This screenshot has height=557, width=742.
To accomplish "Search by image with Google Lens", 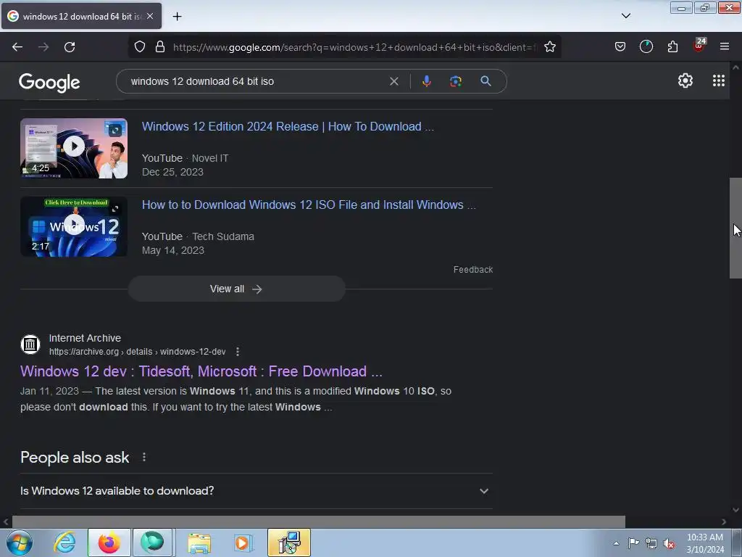I will pyautogui.click(x=455, y=81).
